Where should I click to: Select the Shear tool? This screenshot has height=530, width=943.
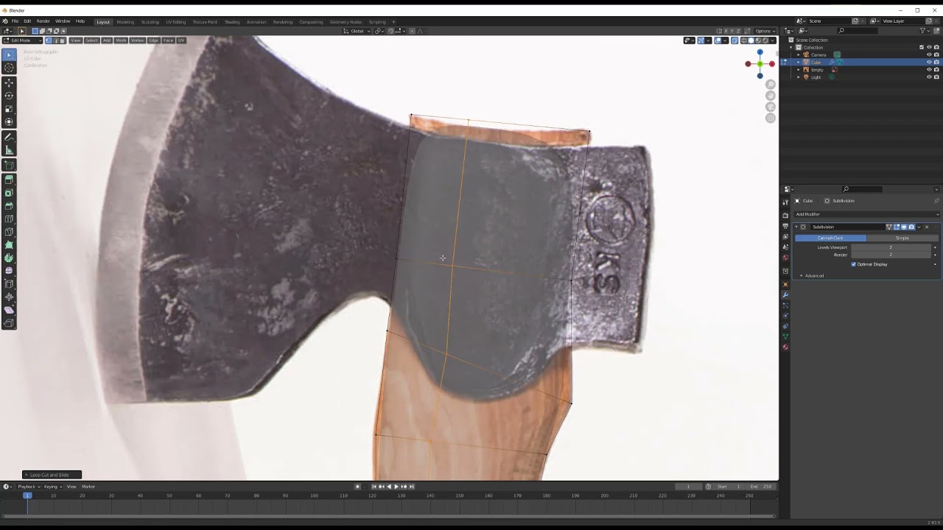point(9,310)
